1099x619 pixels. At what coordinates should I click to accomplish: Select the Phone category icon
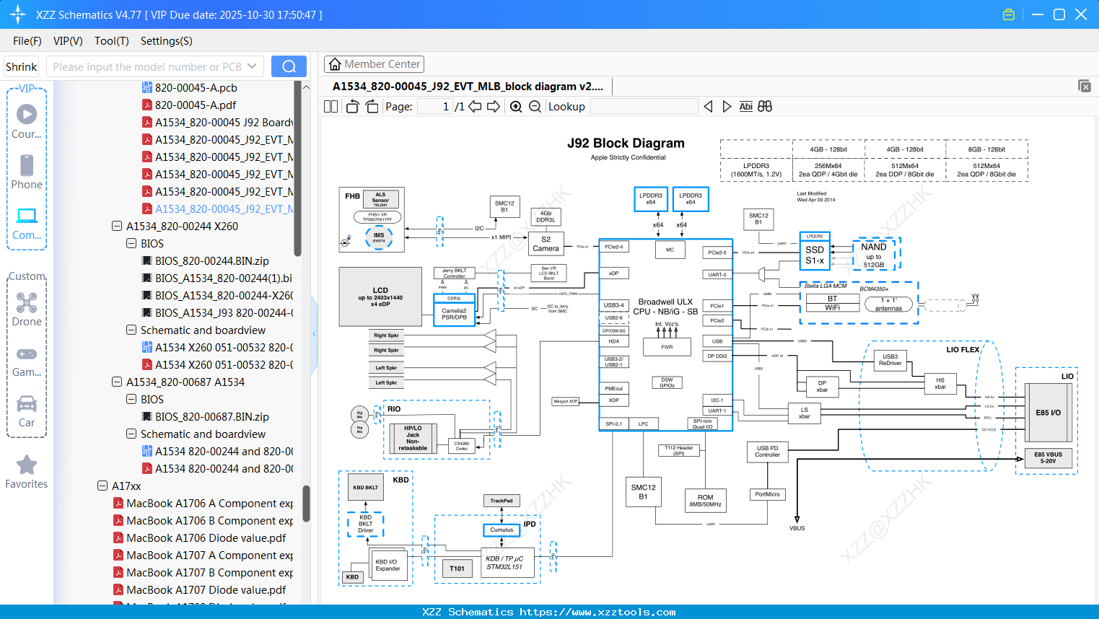[x=27, y=165]
